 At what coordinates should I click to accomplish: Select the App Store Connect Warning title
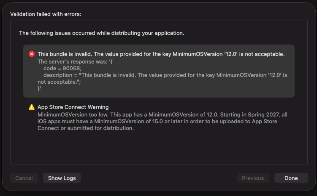(73, 107)
